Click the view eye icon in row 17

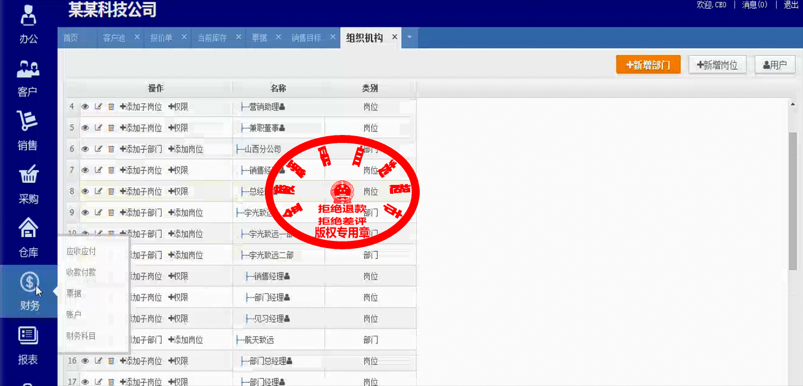coord(85,382)
